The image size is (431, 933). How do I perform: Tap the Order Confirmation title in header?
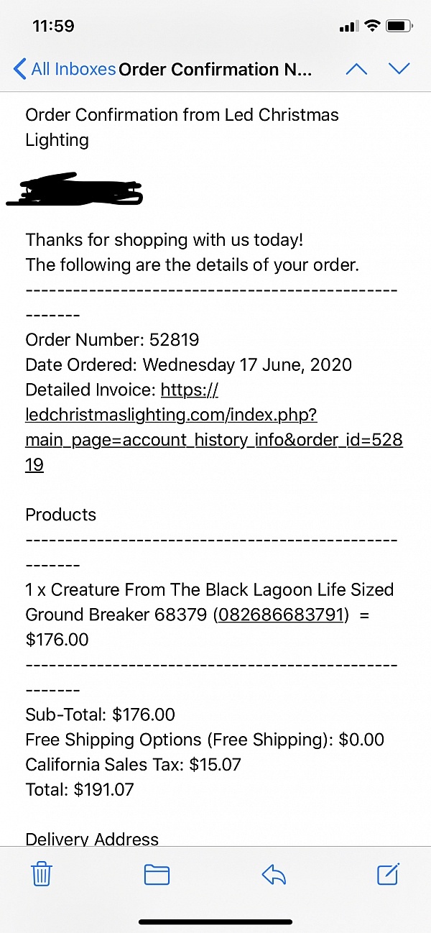215,70
